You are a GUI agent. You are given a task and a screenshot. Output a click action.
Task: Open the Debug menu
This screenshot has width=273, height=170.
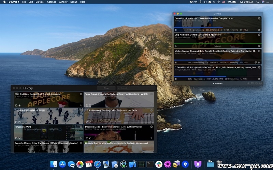74,2
